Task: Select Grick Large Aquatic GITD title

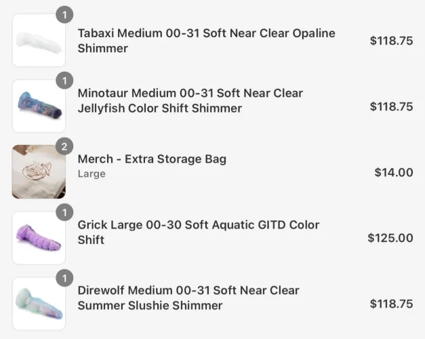Action: [x=199, y=232]
